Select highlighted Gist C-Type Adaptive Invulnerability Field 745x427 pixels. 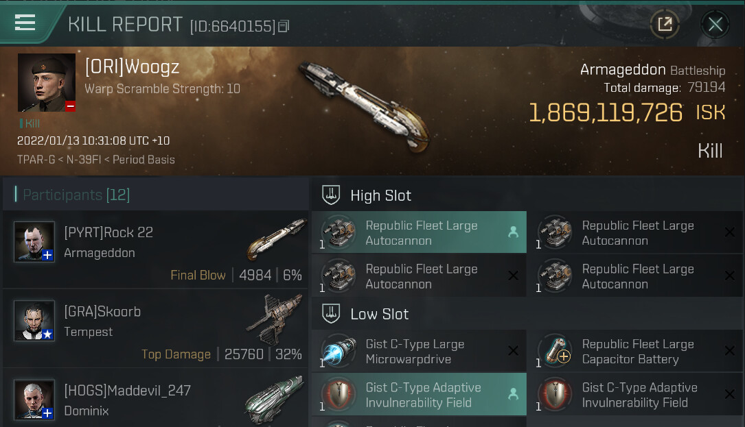point(419,395)
